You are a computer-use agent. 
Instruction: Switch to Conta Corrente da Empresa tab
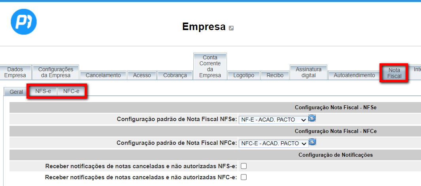point(210,66)
